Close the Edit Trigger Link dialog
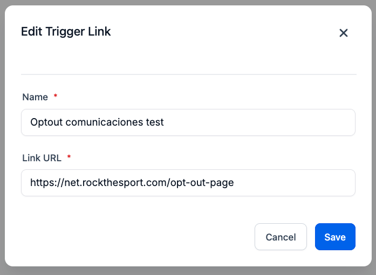The height and width of the screenshot is (275, 376). pos(344,33)
